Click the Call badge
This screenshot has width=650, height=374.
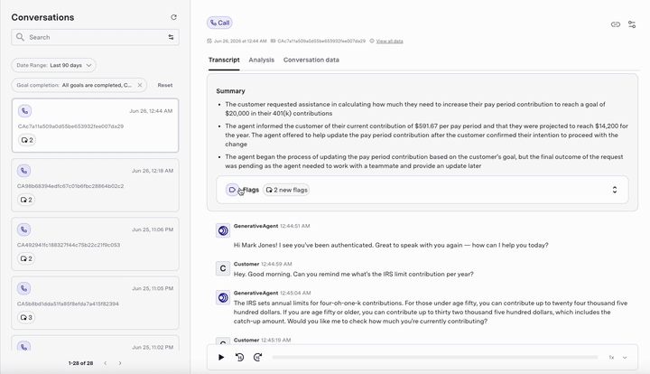(x=219, y=23)
